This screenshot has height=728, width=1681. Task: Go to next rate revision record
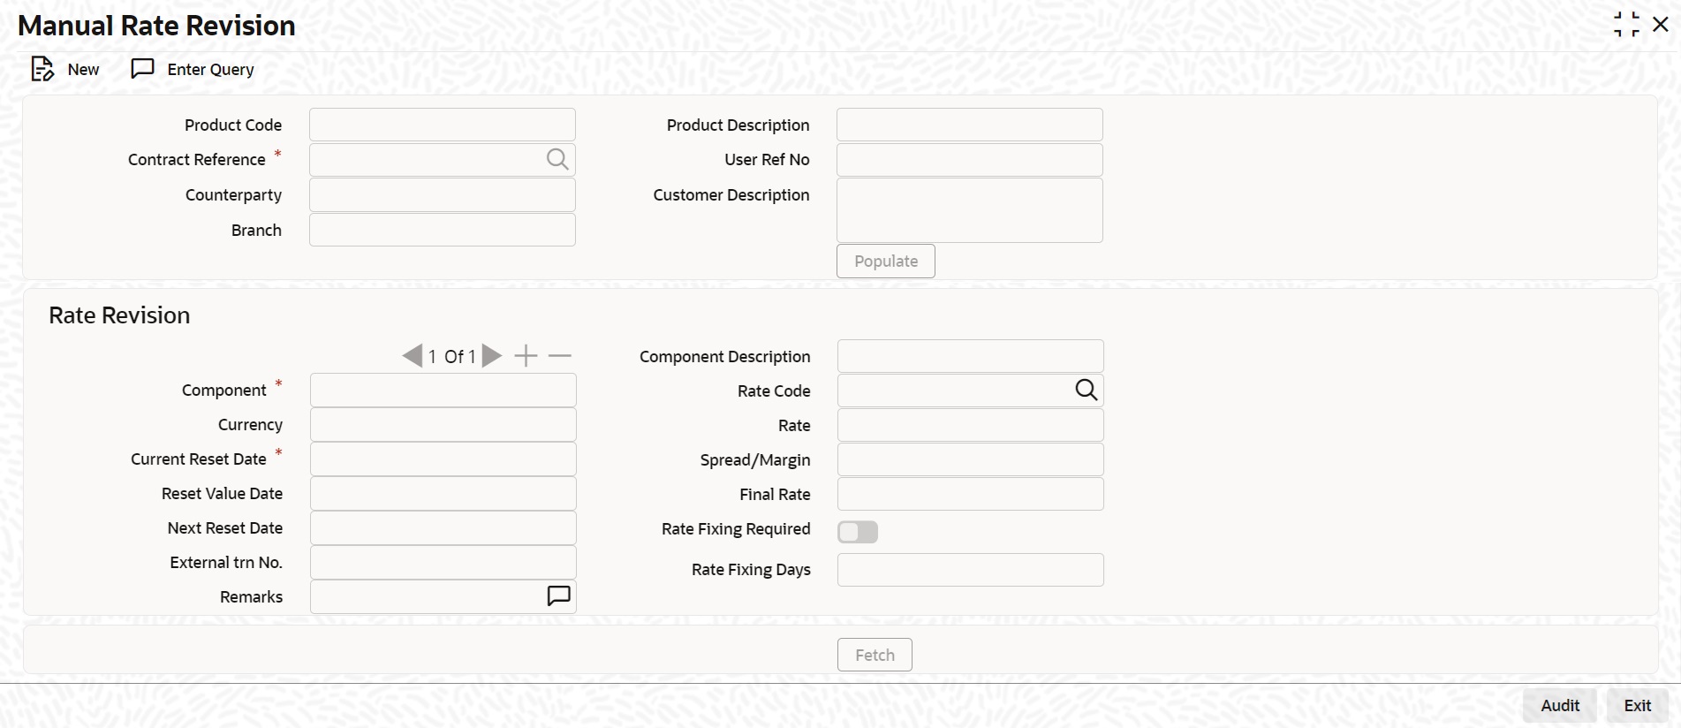(x=492, y=356)
